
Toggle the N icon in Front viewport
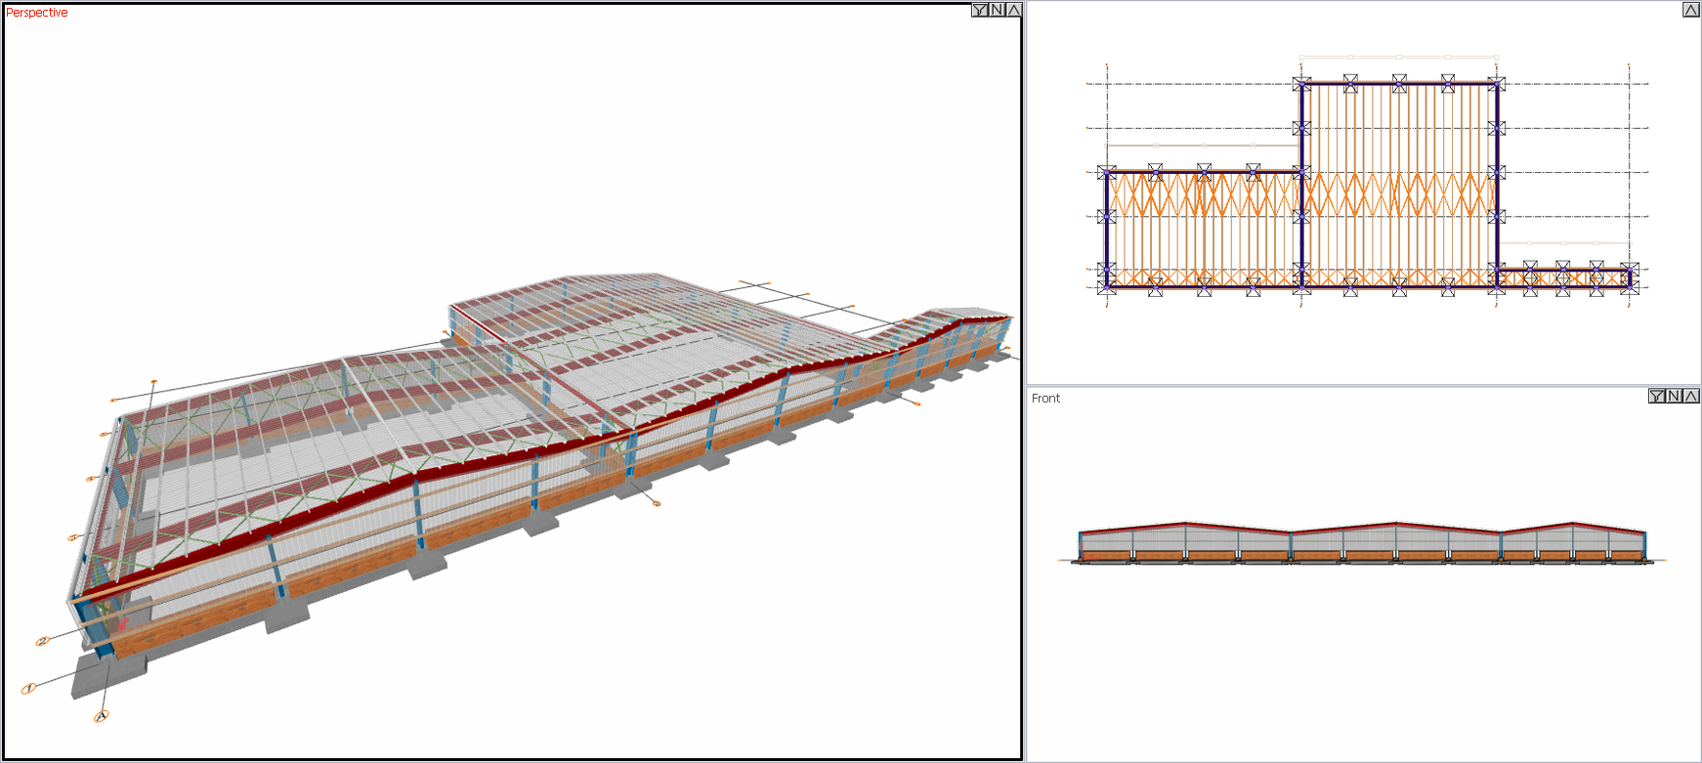tap(1674, 396)
